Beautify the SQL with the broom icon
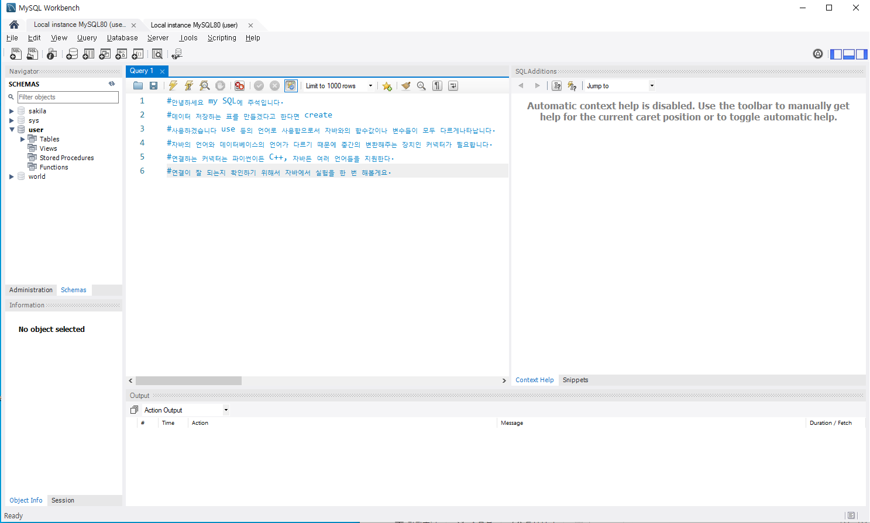 (x=405, y=86)
